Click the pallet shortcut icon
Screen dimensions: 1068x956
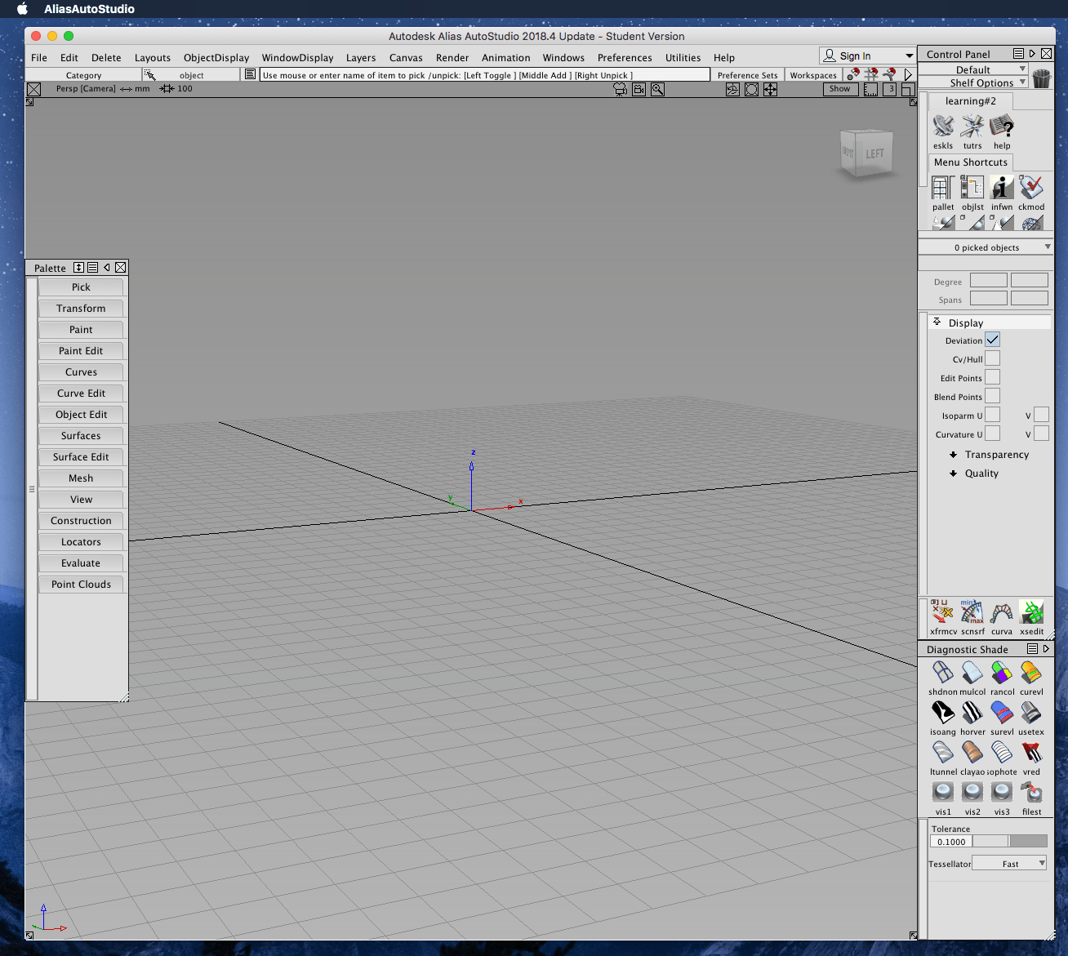(943, 188)
